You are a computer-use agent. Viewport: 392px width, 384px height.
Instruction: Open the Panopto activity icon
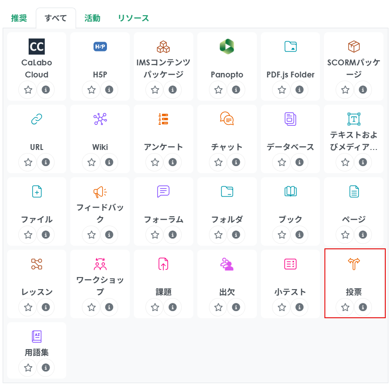[227, 47]
